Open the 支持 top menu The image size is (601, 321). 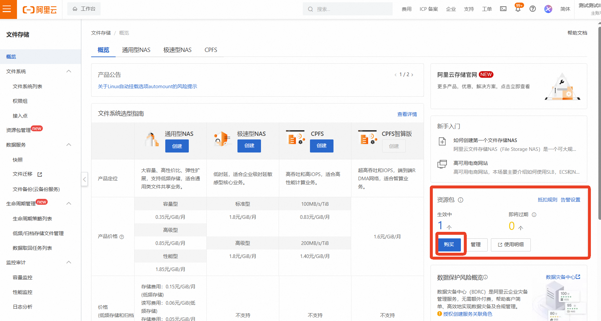click(469, 9)
